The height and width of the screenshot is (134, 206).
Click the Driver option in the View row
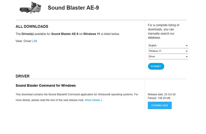[27, 41]
